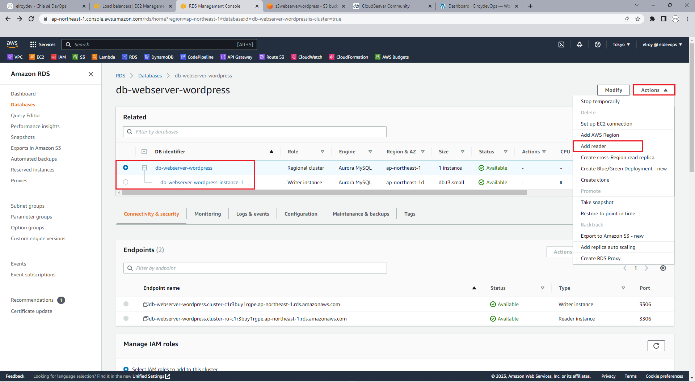Reload the browser page
This screenshot has width=695, height=382.
[31, 19]
